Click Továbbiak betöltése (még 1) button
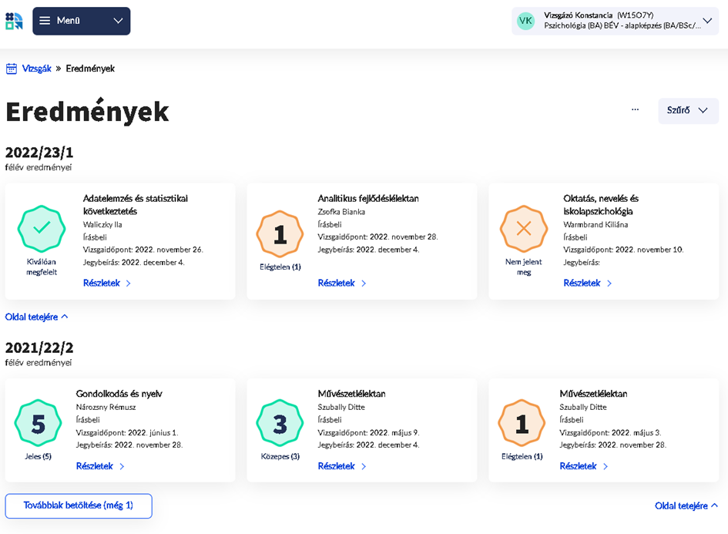Viewport: 728px width, 534px height. [79, 505]
